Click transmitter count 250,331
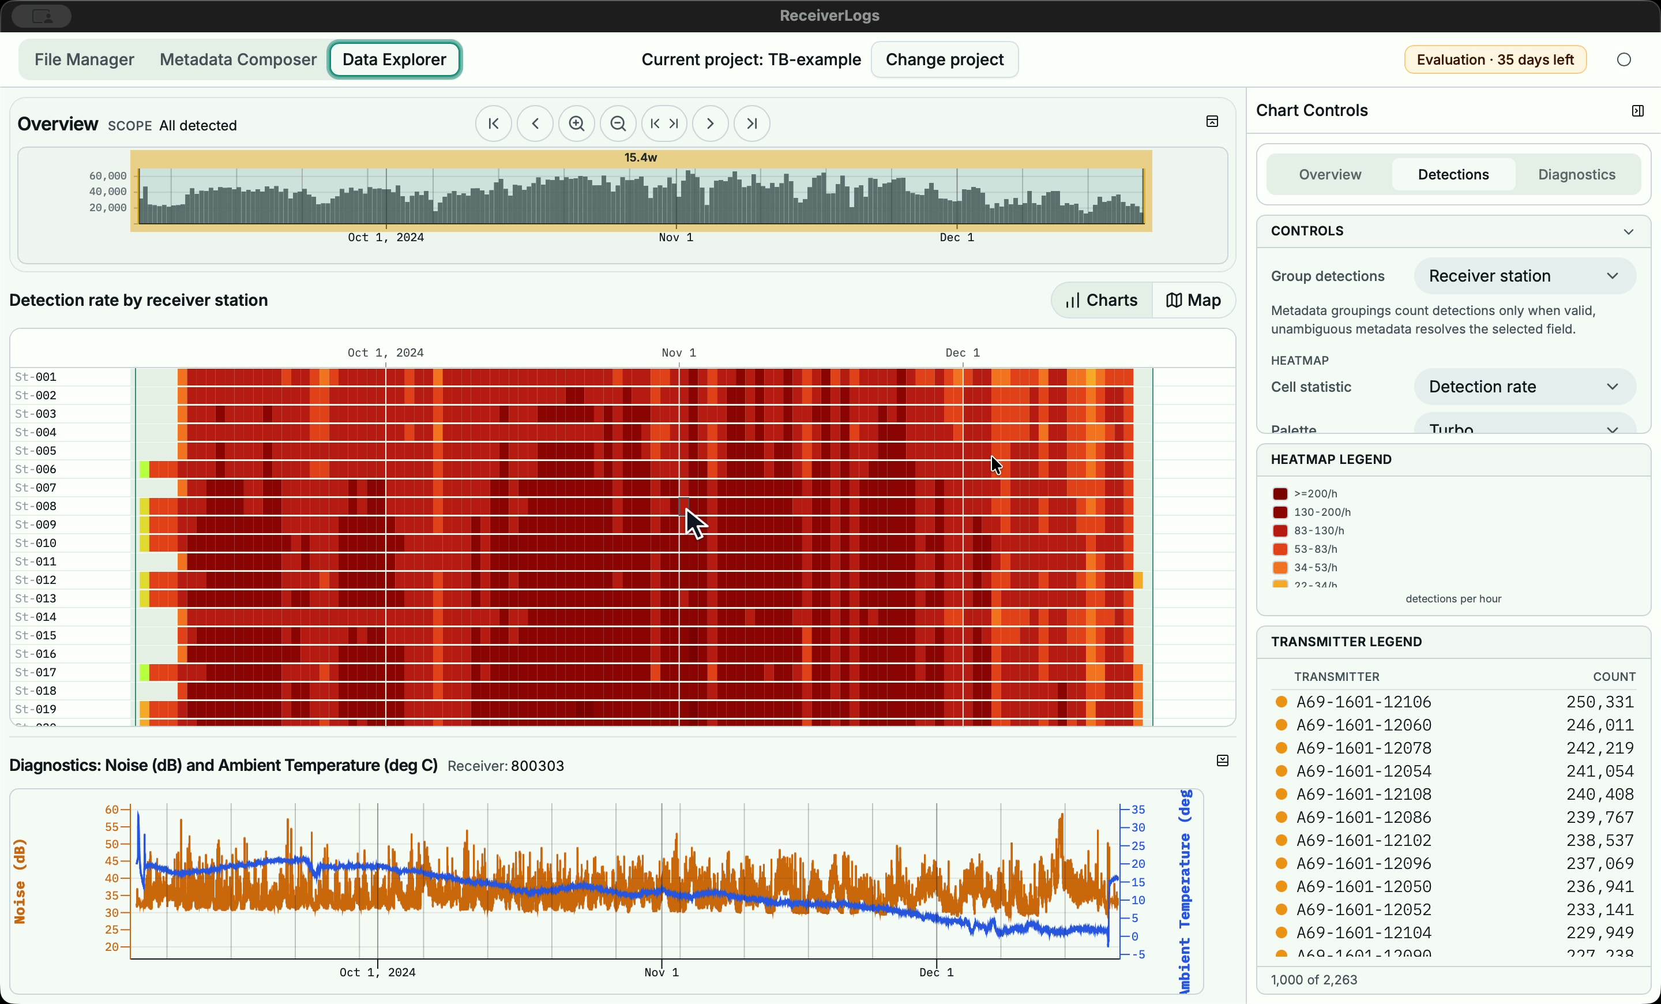The height and width of the screenshot is (1004, 1661). tap(1600, 702)
